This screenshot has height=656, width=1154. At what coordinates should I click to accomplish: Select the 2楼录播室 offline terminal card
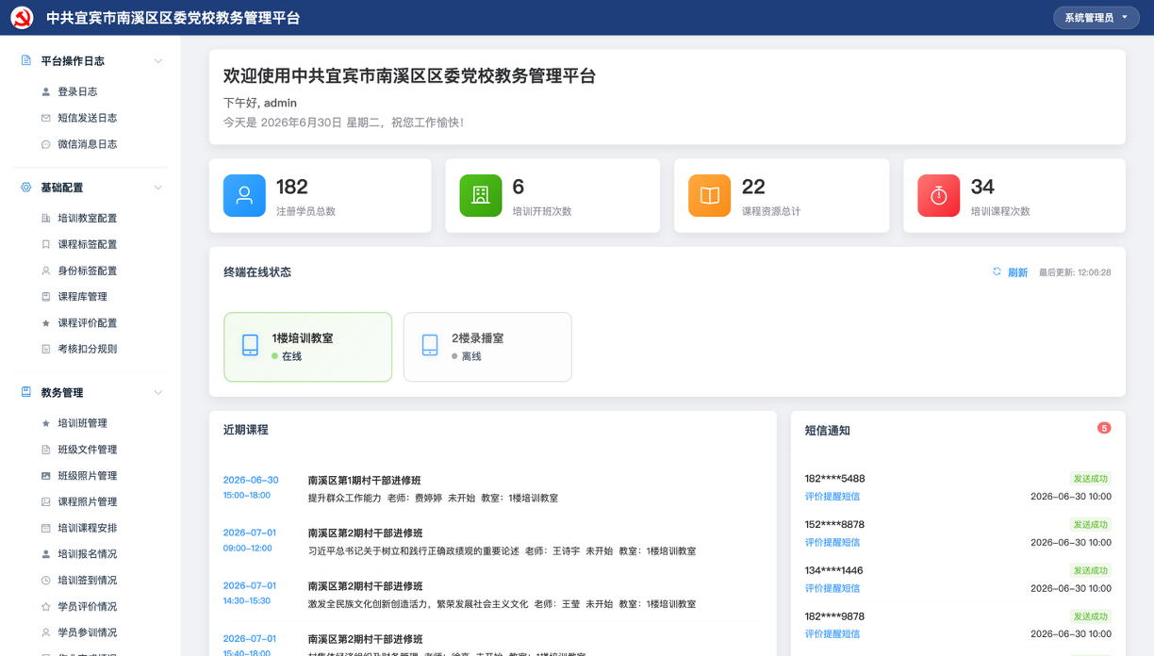[487, 347]
